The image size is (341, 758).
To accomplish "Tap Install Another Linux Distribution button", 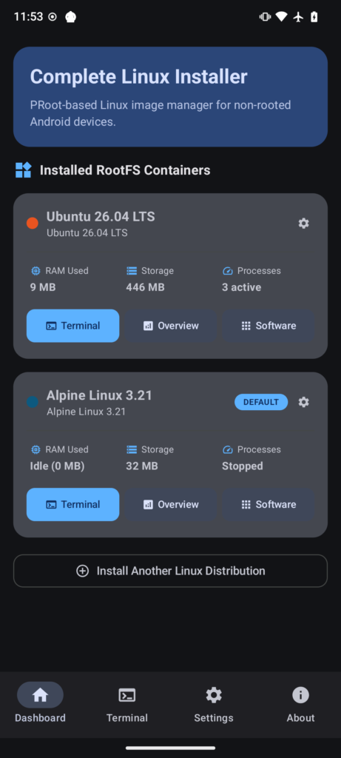I will [x=170, y=571].
